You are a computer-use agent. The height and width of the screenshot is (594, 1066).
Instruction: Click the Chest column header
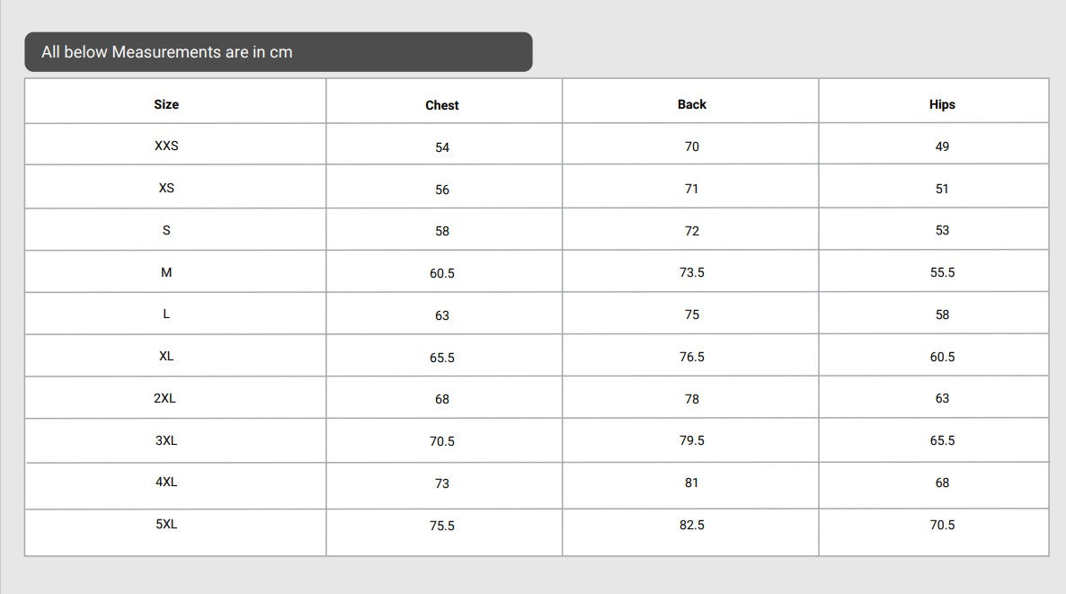pos(442,105)
